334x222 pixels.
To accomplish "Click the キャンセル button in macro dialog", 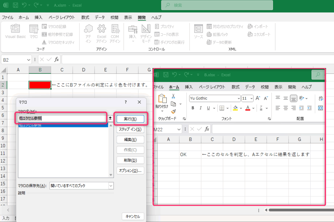I will [133, 216].
